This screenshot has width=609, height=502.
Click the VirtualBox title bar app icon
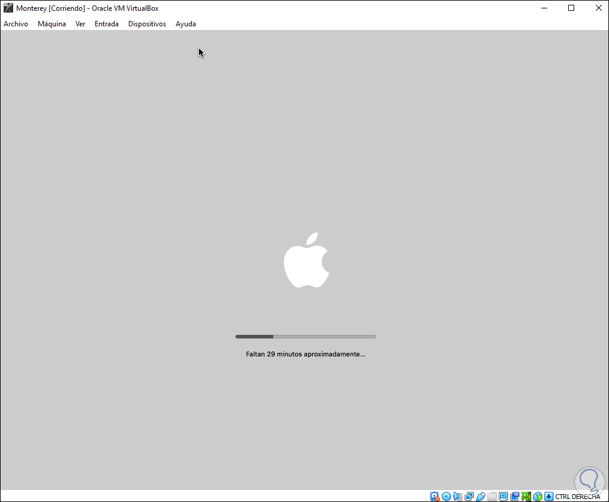click(8, 8)
